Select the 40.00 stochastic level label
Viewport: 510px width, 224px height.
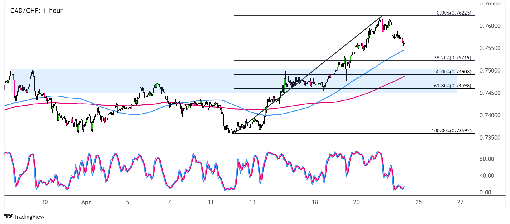487,176
